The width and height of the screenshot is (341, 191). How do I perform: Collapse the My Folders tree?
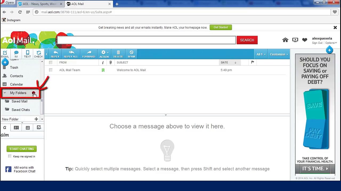click(5, 93)
